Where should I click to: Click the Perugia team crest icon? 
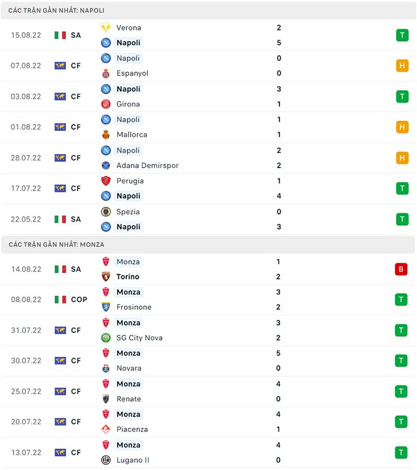(x=105, y=181)
